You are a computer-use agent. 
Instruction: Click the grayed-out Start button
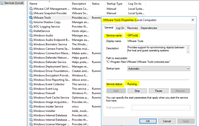[x=116, y=91]
